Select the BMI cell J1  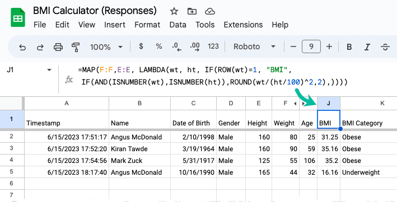(329, 119)
